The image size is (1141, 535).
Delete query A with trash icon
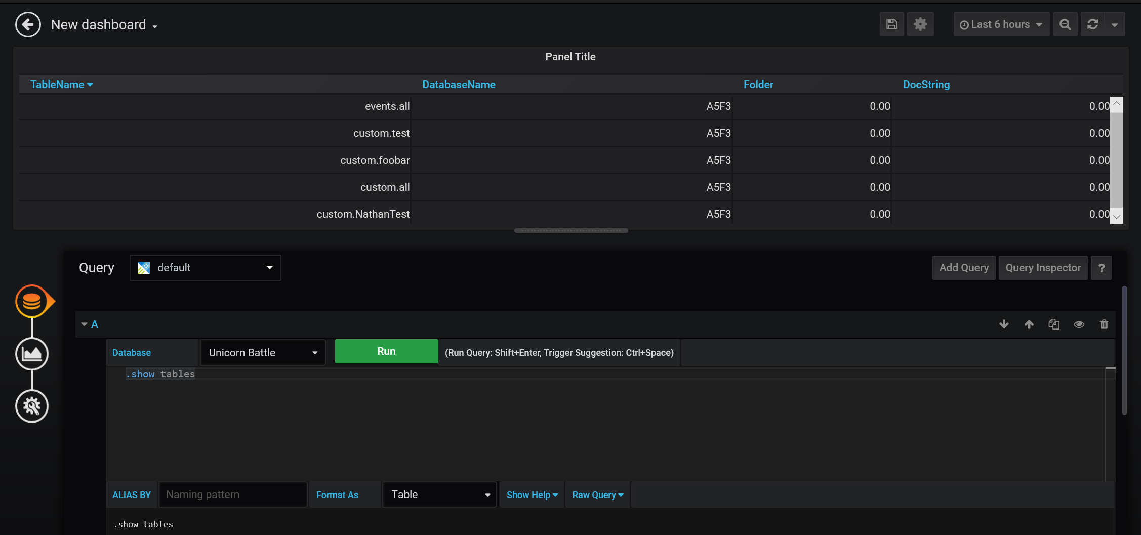(1104, 324)
